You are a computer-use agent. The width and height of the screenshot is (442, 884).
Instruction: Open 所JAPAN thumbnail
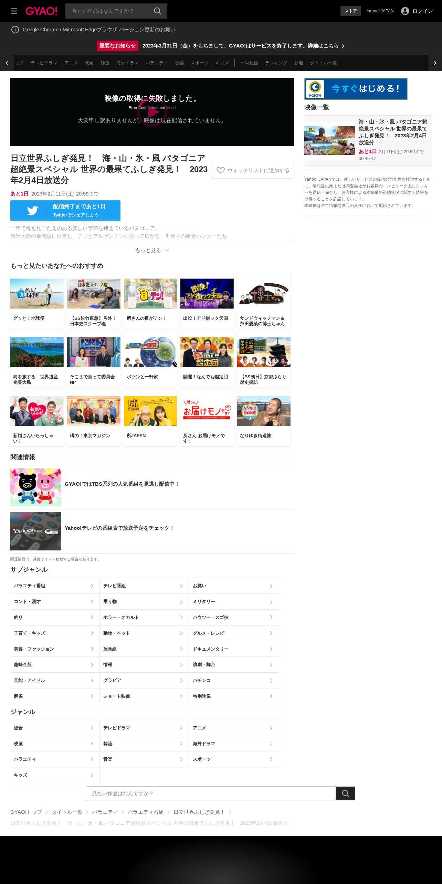pyautogui.click(x=150, y=411)
